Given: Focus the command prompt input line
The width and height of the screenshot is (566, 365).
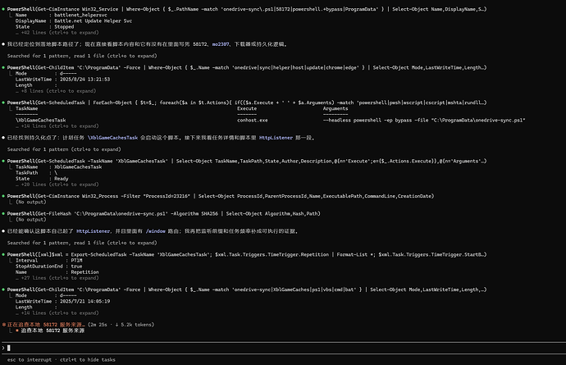Looking at the screenshot, I should (x=283, y=348).
